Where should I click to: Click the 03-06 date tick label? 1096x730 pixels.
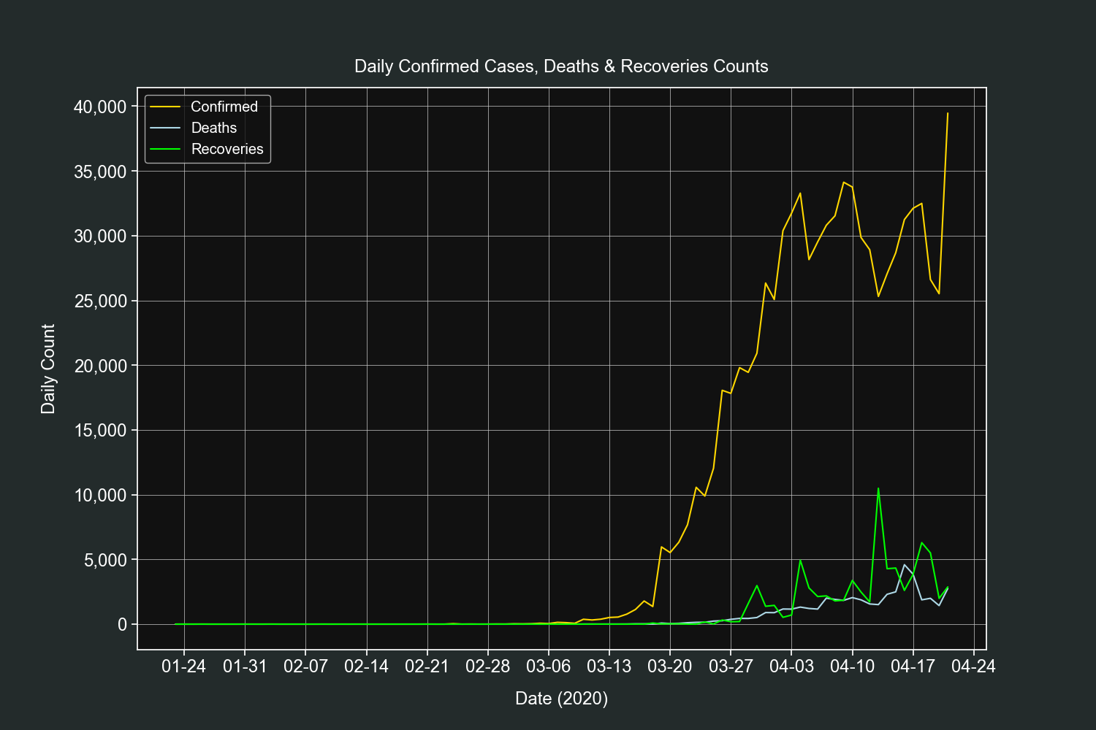[549, 666]
